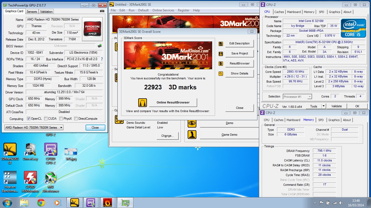Open the DriverEasy desktop shortcut
371x208 pixels.
(x=30, y=152)
